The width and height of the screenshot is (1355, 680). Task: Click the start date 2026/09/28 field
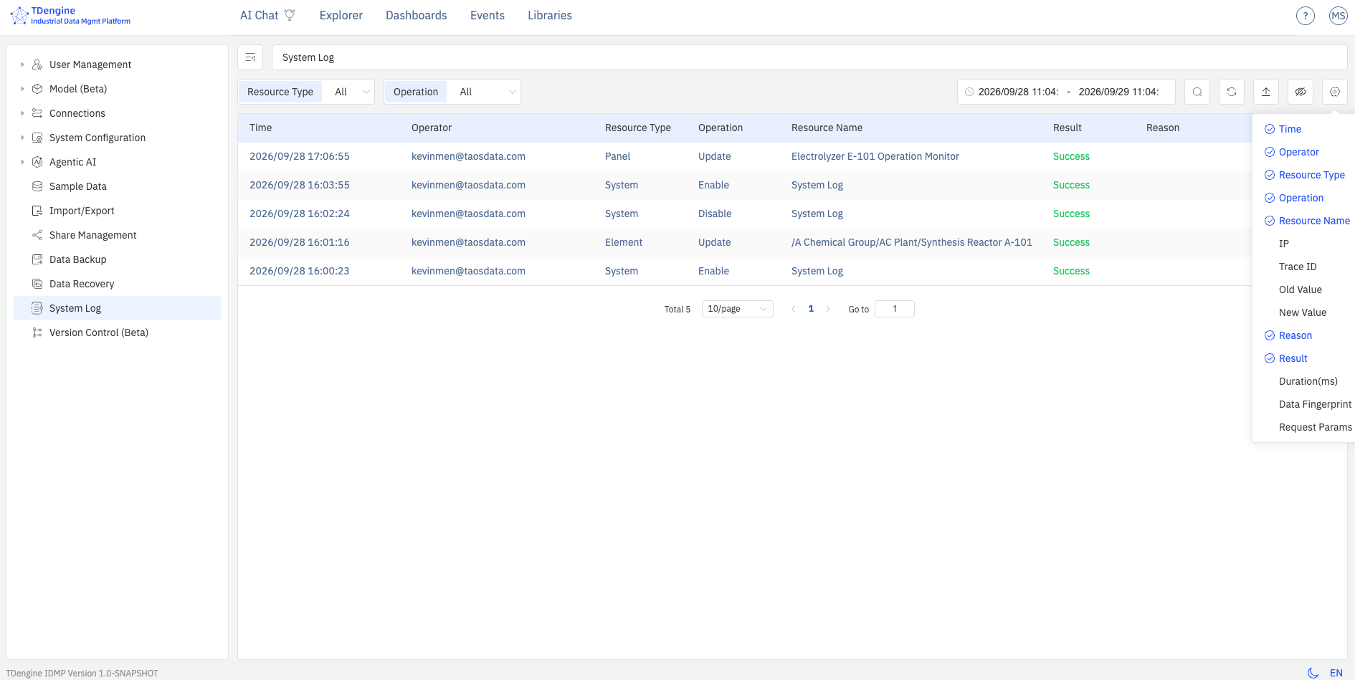coord(1018,92)
